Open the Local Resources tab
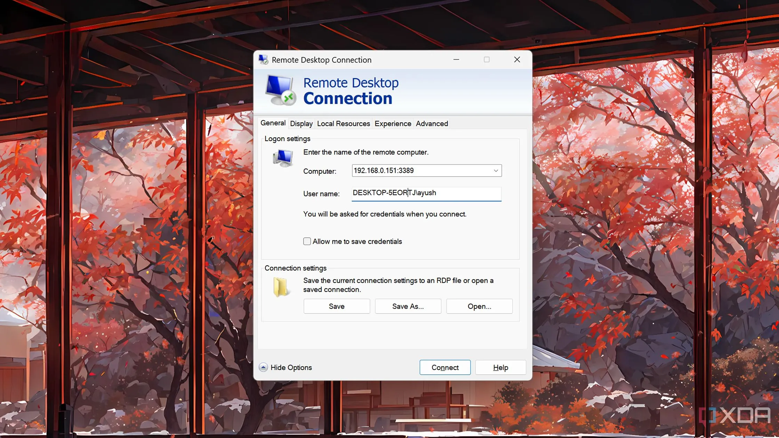 pos(343,124)
